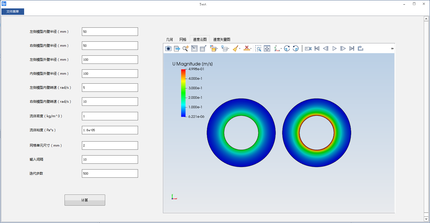Switch to the 速度矢量图 tab
Image resolution: width=430 pixels, height=223 pixels.
222,39
